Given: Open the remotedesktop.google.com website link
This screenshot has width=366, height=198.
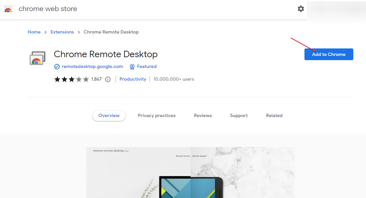Looking at the screenshot, I should click(92, 66).
